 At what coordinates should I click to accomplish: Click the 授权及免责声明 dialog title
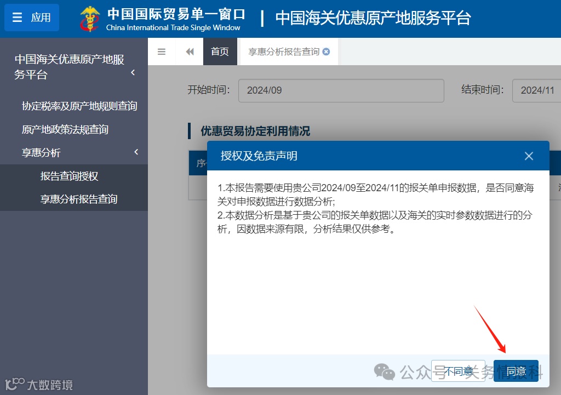coord(259,156)
